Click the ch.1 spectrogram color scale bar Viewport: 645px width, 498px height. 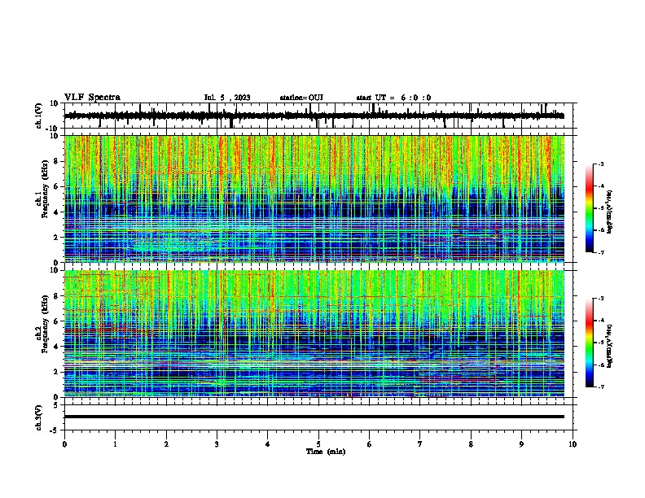[590, 208]
